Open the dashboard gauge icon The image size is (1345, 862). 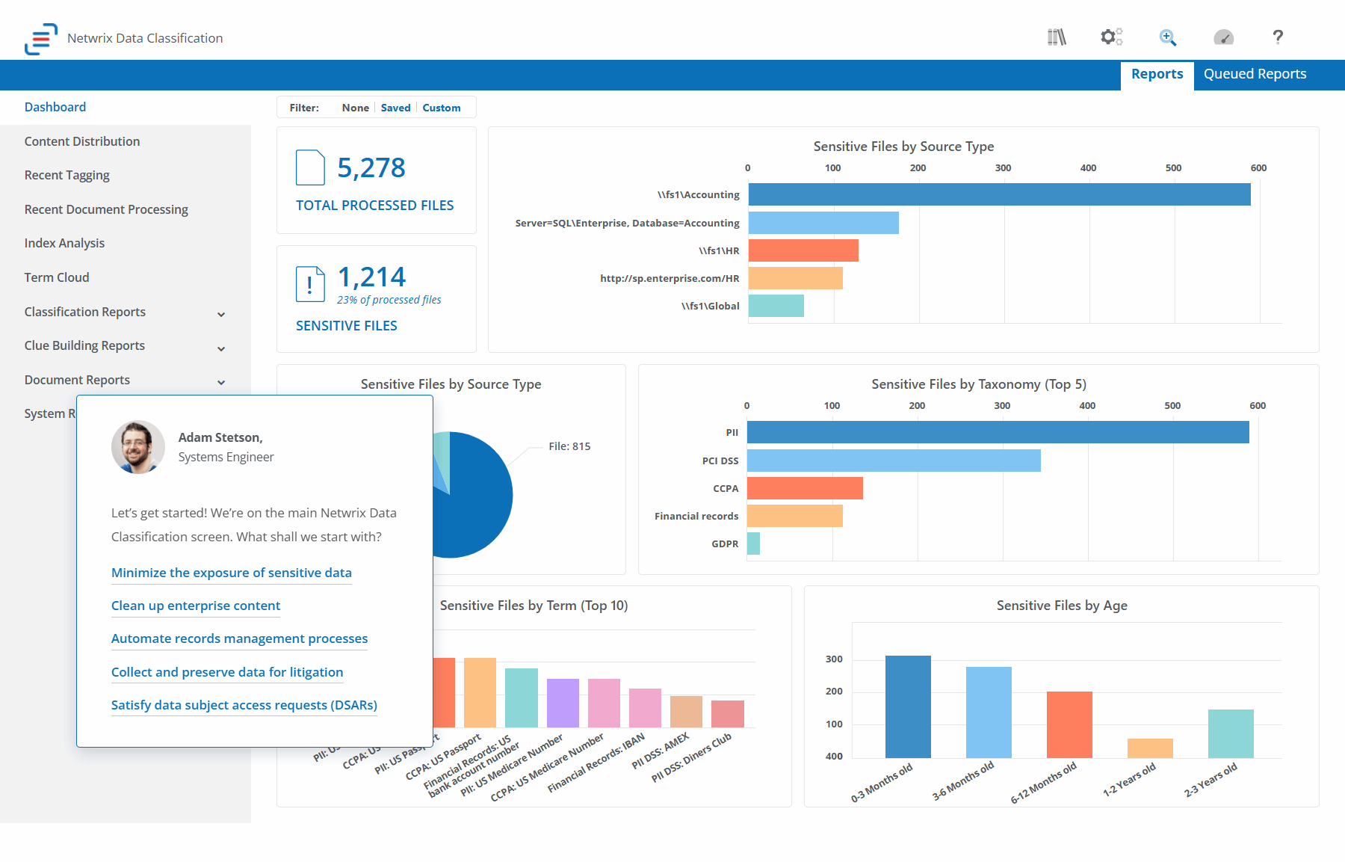(1223, 37)
